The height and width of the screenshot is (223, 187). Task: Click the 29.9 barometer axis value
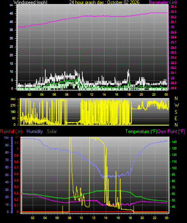pos(173,32)
